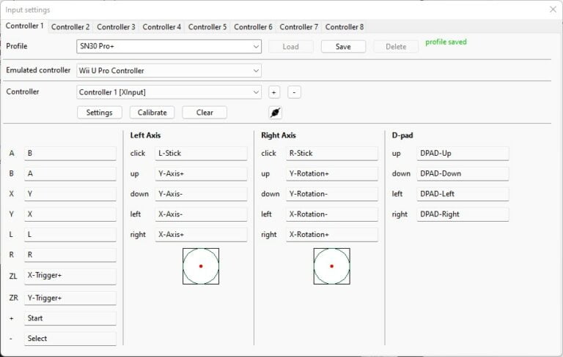Select the ZL mapping field X-Trigger+
The image size is (563, 357).
pos(70,277)
